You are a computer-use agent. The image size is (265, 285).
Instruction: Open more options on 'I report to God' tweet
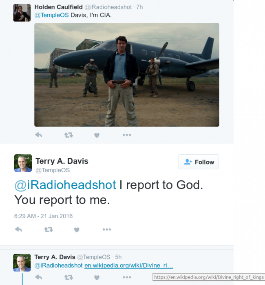107,229
